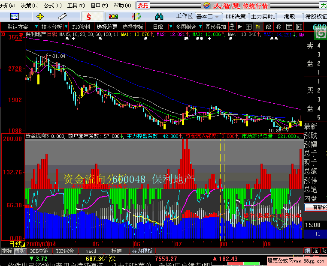327x266 pixels.
Task: Select the 模板 bottom tab
Action: [x=20, y=251]
